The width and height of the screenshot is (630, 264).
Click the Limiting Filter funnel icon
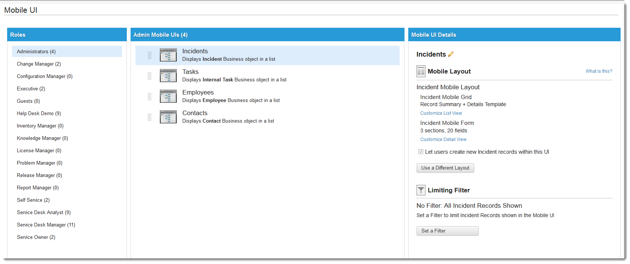pyautogui.click(x=421, y=190)
